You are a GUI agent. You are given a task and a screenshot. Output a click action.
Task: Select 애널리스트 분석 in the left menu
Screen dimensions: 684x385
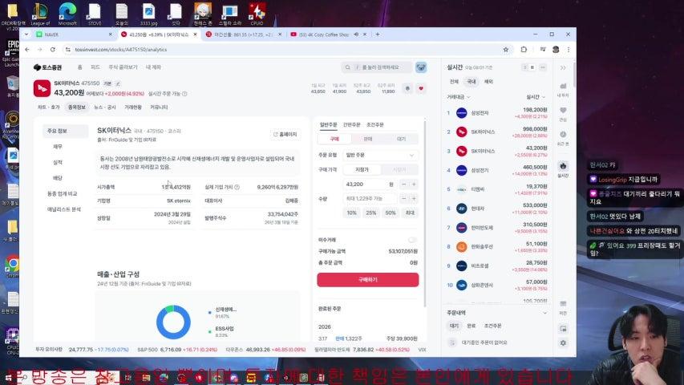pos(64,209)
